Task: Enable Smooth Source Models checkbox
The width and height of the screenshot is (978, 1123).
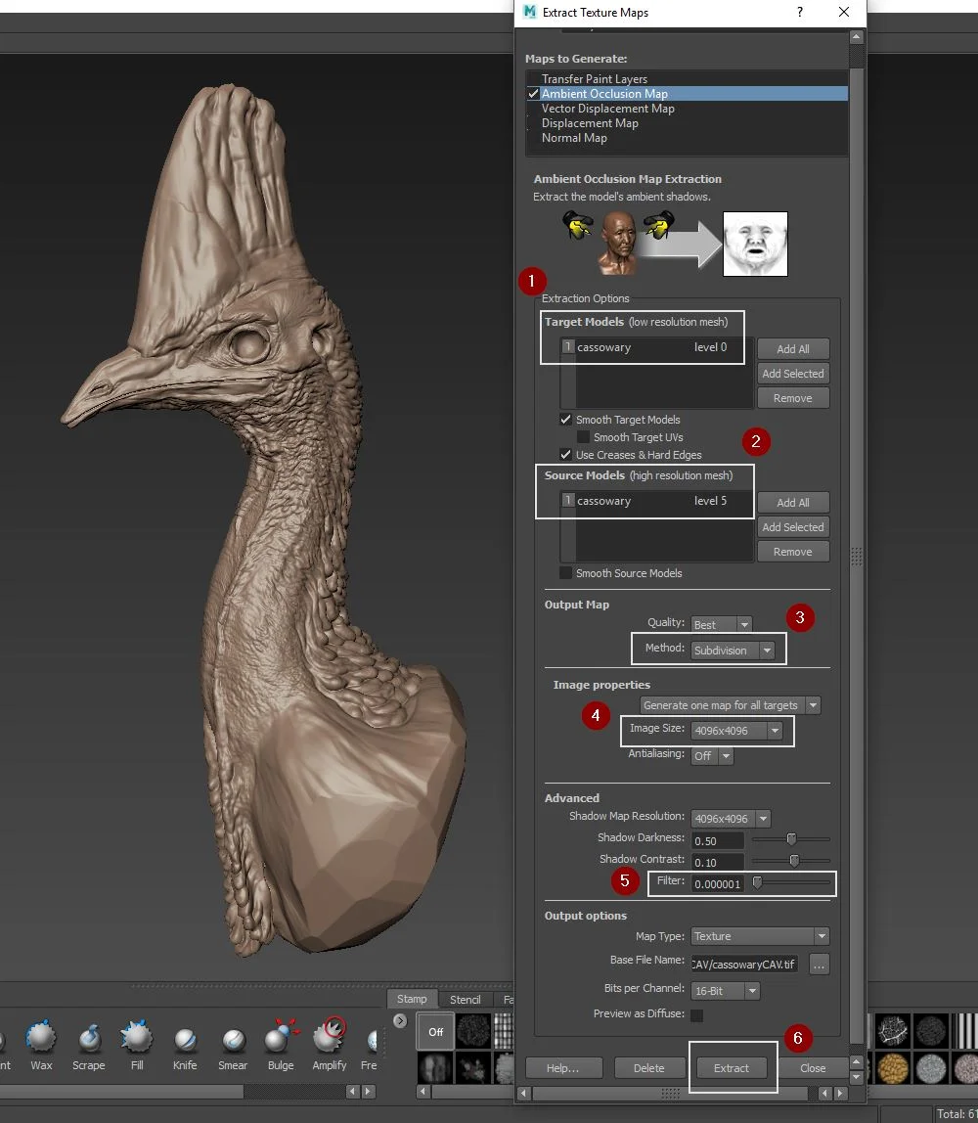Action: point(565,573)
